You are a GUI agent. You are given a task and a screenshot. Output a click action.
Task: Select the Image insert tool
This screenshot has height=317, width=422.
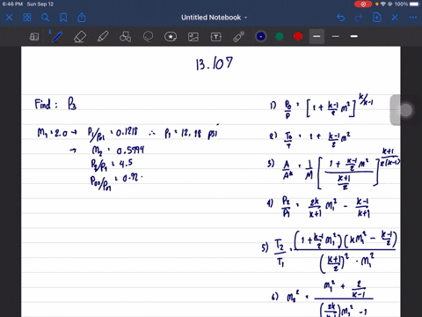click(x=193, y=37)
